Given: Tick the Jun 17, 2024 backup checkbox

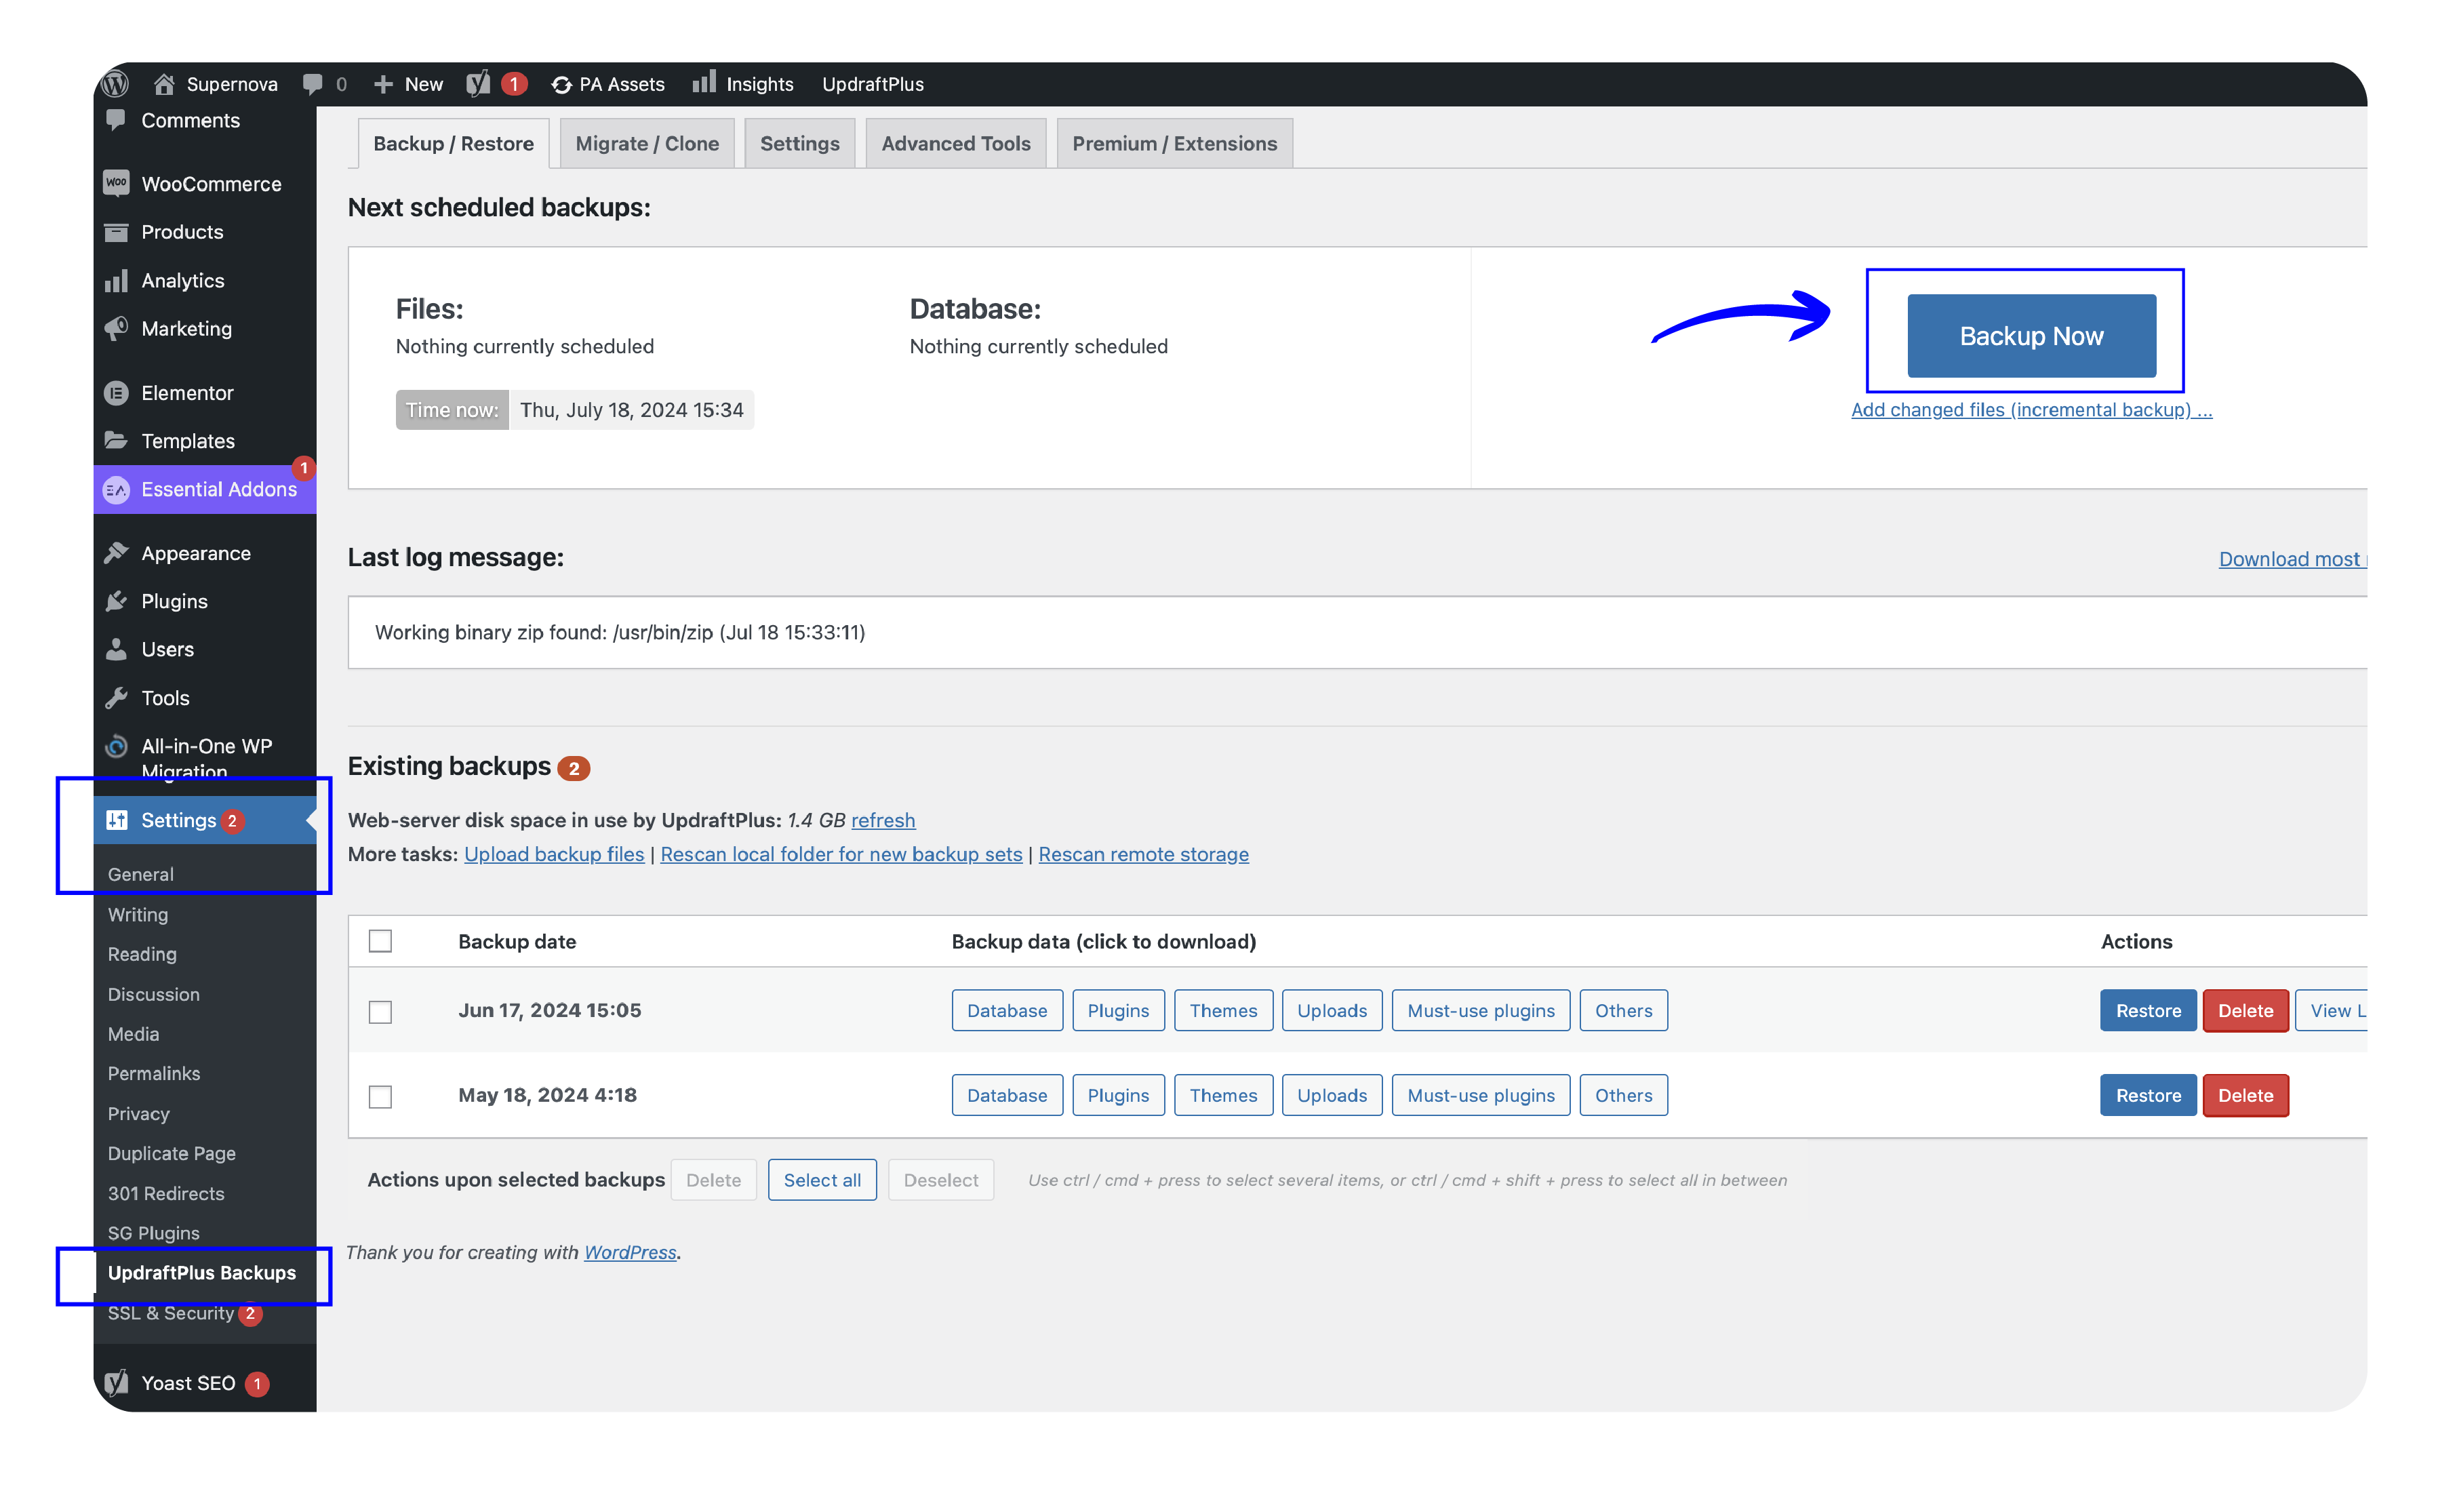Looking at the screenshot, I should click(x=380, y=1012).
